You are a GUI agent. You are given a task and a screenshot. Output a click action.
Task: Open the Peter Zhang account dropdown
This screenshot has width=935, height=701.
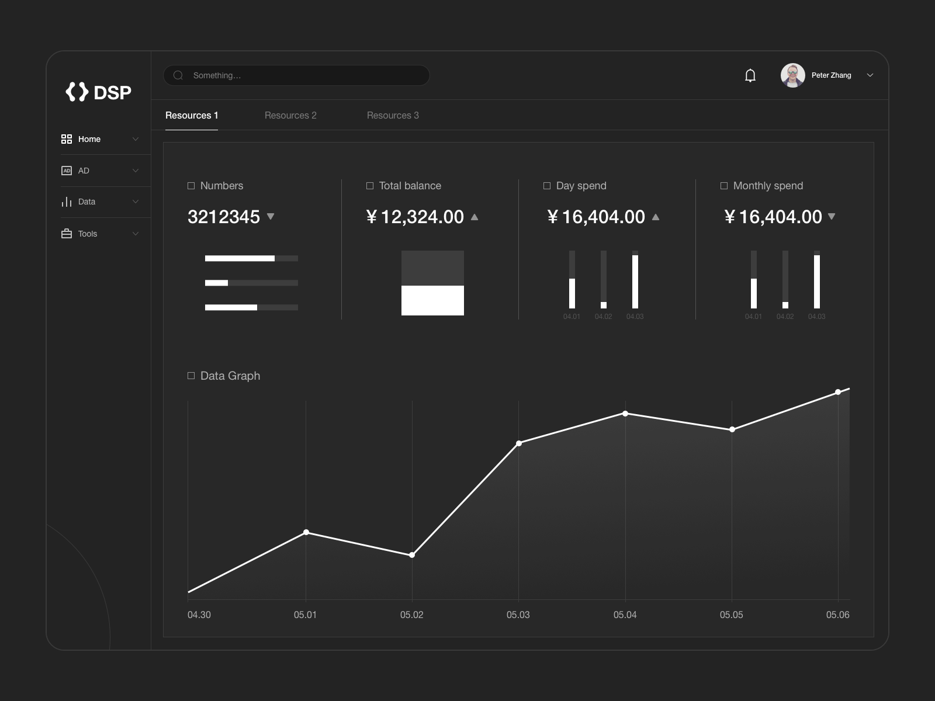(871, 75)
